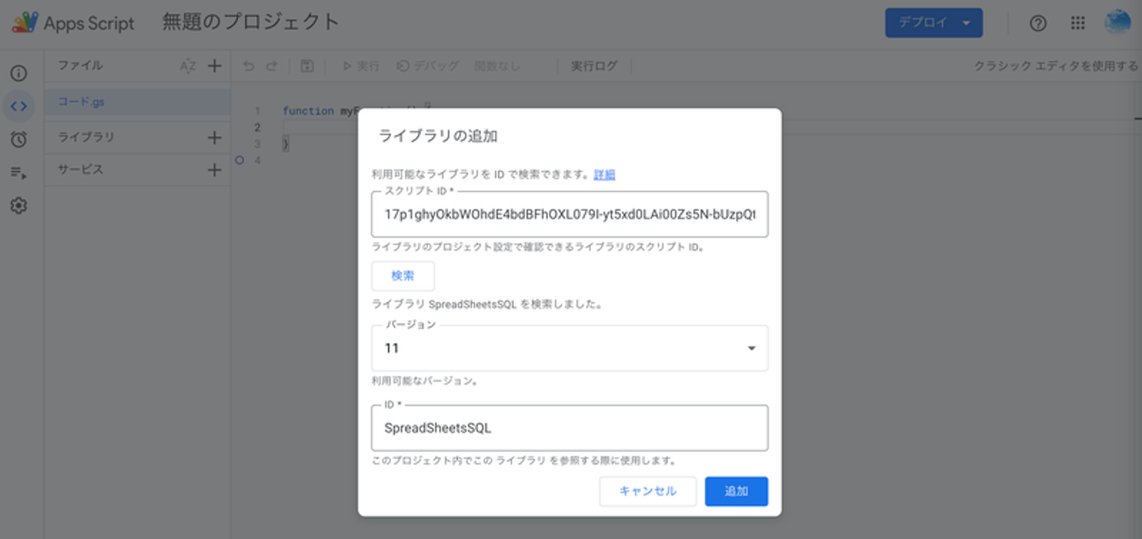1142x539 pixels.
Task: Open the Triggers alarm clock icon
Action: point(18,140)
